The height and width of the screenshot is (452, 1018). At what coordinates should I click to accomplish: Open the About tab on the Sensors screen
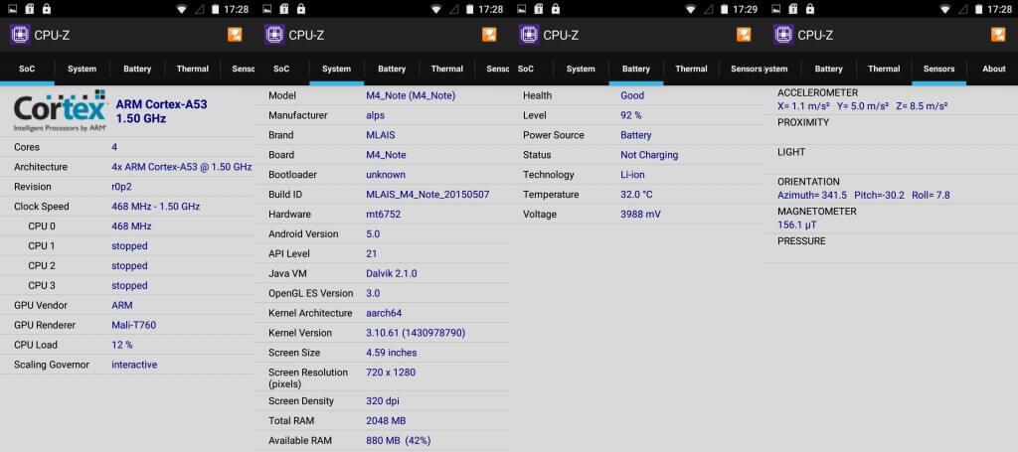click(x=993, y=69)
